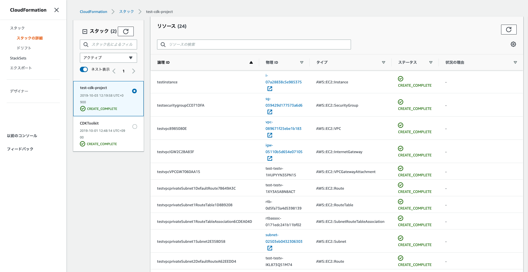Click logical ID testvpcprivateSubnet2DefaultRouteA62EEDD4
The height and width of the screenshot is (272, 528).
pos(197,261)
